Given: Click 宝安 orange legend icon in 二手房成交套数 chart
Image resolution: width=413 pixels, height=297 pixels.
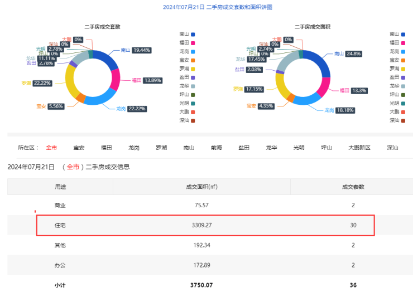Looking at the screenshot, I should coord(193,60).
